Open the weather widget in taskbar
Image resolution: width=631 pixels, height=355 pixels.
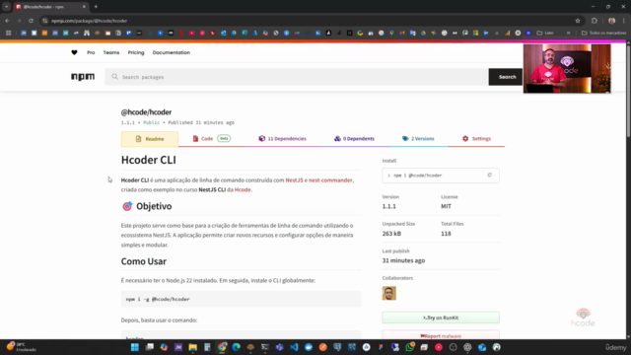(20, 346)
